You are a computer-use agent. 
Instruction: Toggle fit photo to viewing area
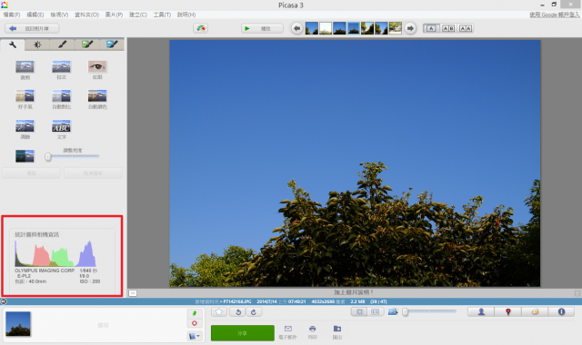click(359, 312)
